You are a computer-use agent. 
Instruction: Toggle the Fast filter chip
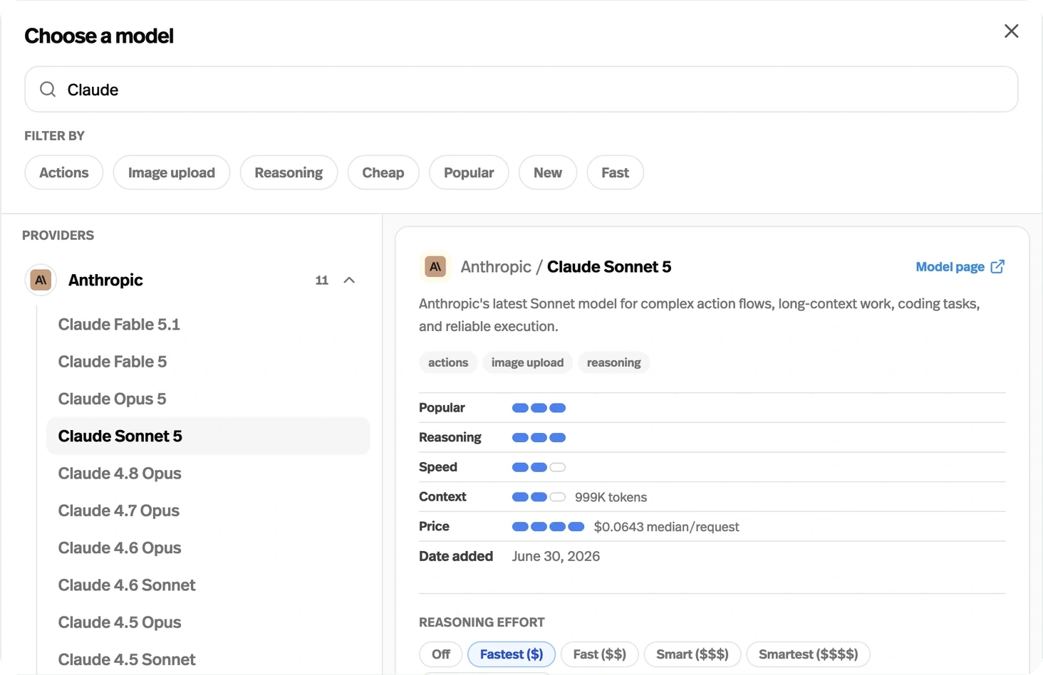pyautogui.click(x=616, y=172)
